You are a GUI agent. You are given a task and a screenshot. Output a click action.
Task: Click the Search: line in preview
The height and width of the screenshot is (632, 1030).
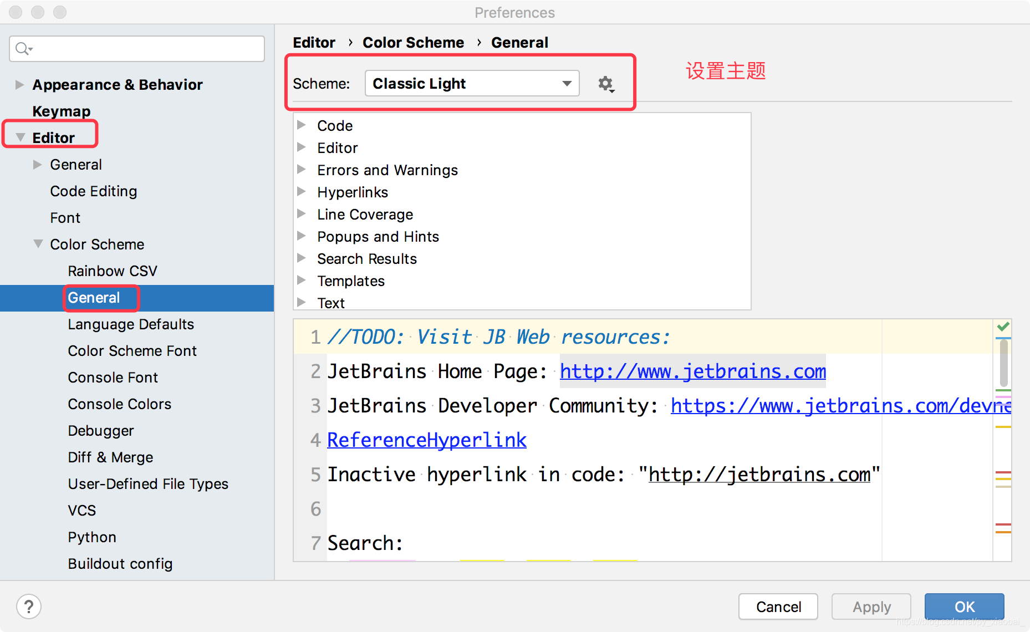pos(365,543)
